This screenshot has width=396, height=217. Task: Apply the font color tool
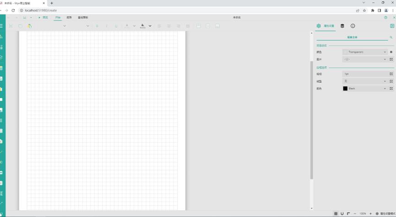(x=127, y=26)
